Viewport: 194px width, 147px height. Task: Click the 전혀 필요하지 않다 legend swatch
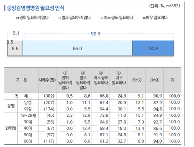(17, 18)
